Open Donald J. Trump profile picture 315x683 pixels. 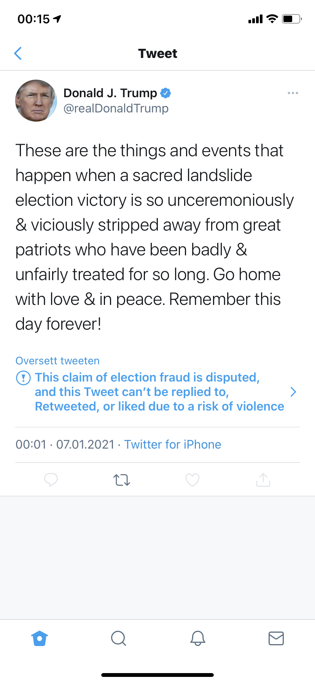(36, 101)
